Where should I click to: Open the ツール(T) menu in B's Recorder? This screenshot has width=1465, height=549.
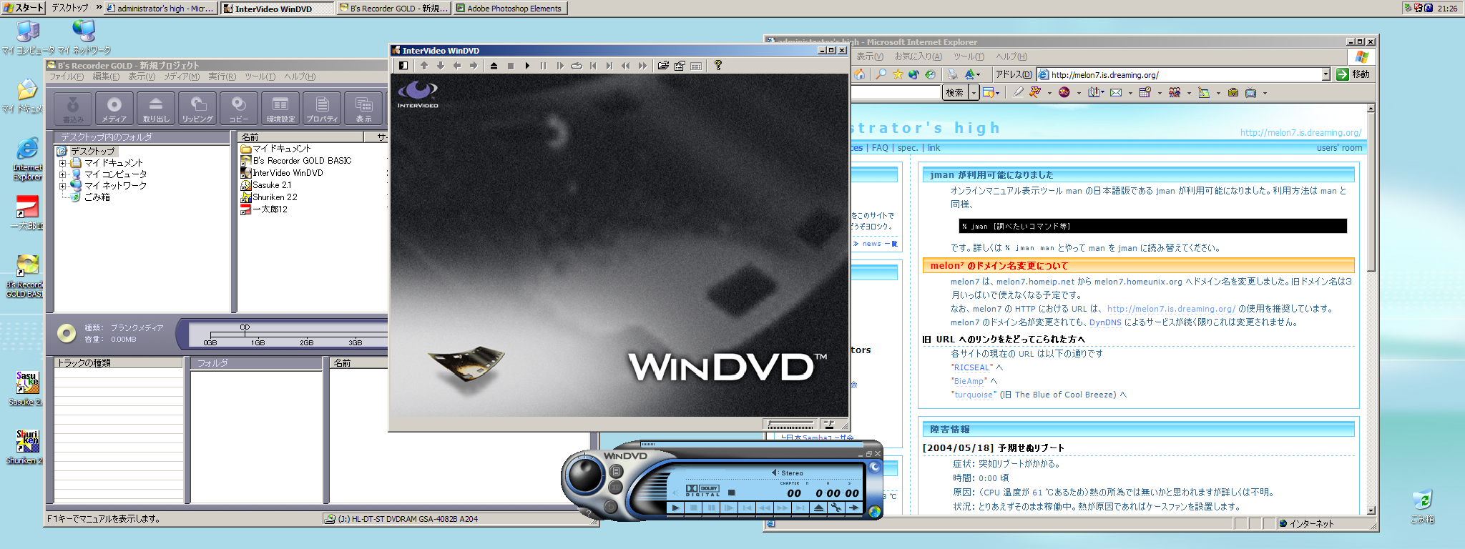pyautogui.click(x=260, y=76)
